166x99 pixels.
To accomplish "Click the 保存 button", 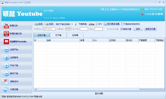I will point(138,29).
